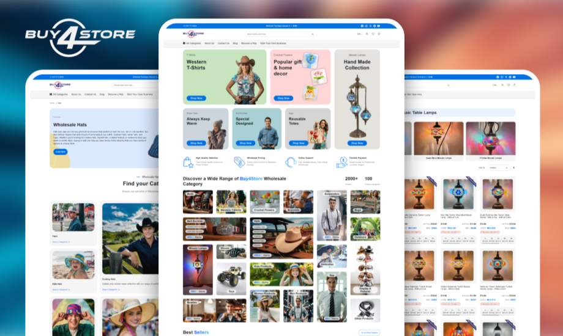Open the Bracelets category tile
563x336 pixels.
click(x=298, y=202)
